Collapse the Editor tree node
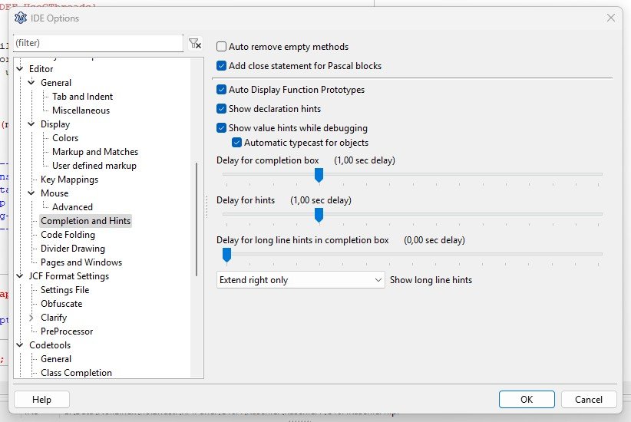Screen dimensions: 631x422 coord(20,69)
